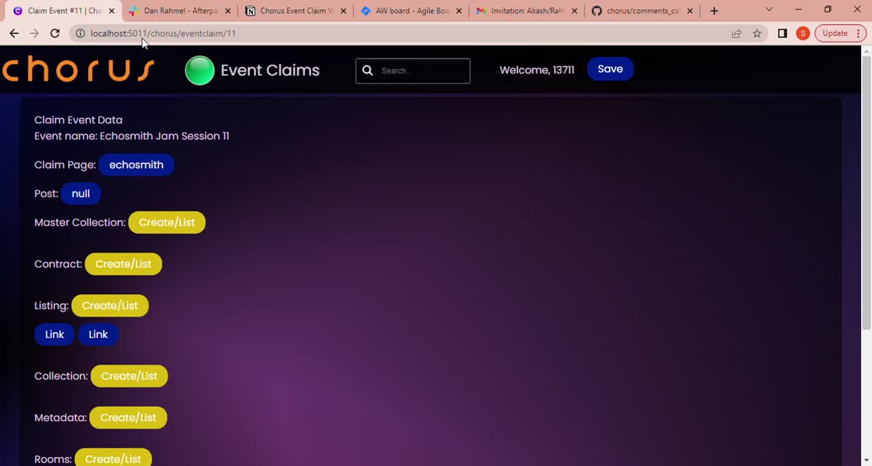Click the site info icon before the localhost URL
Screen dimensions: 872x466
coord(80,33)
